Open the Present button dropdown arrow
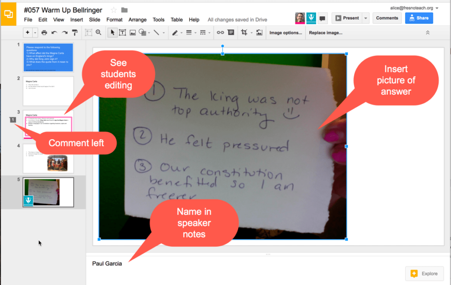The image size is (451, 285). tap(366, 18)
